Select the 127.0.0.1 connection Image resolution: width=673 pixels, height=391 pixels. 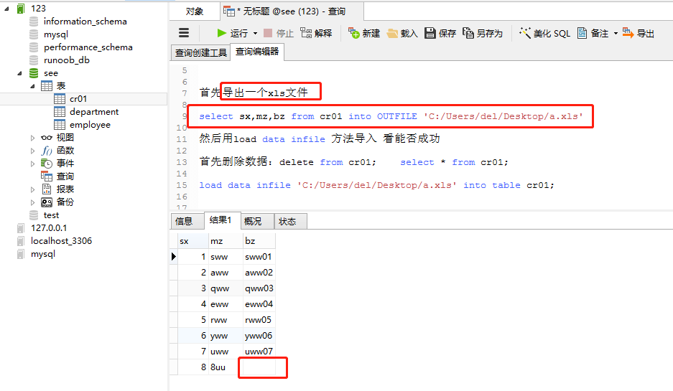tap(49, 228)
